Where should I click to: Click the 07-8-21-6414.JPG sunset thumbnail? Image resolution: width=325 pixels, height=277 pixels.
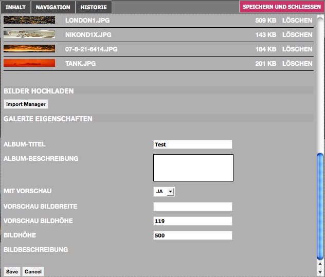[x=29, y=49]
